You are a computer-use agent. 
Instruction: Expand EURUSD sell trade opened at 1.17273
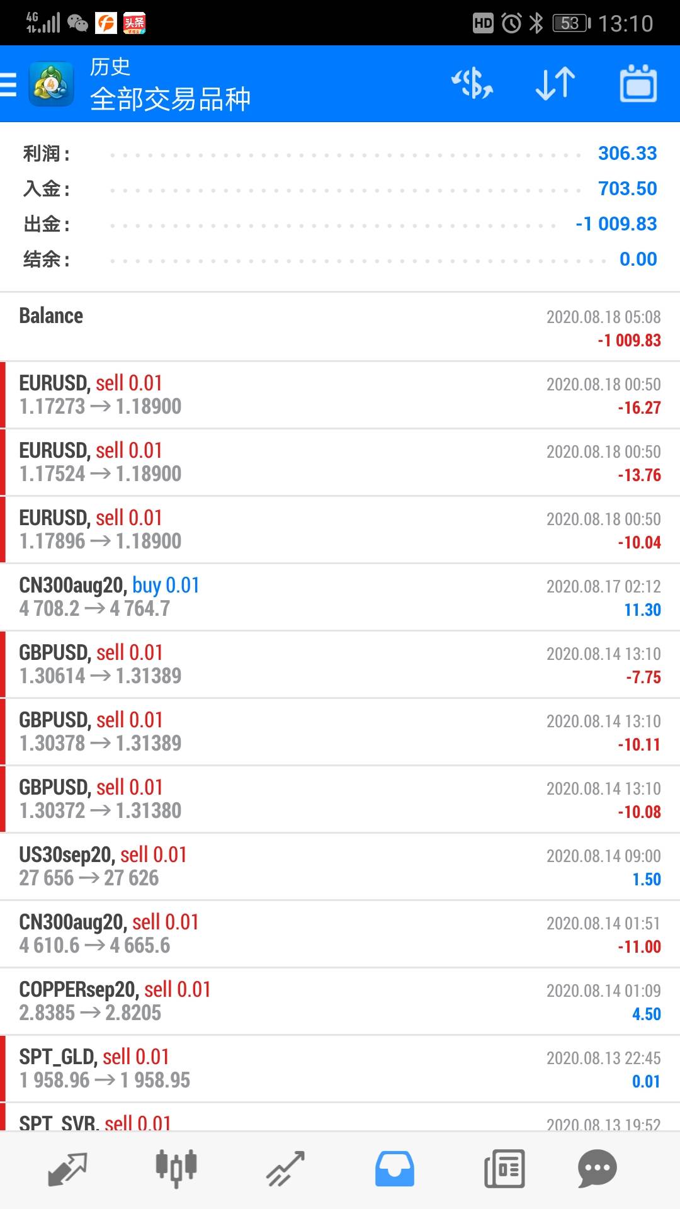340,395
